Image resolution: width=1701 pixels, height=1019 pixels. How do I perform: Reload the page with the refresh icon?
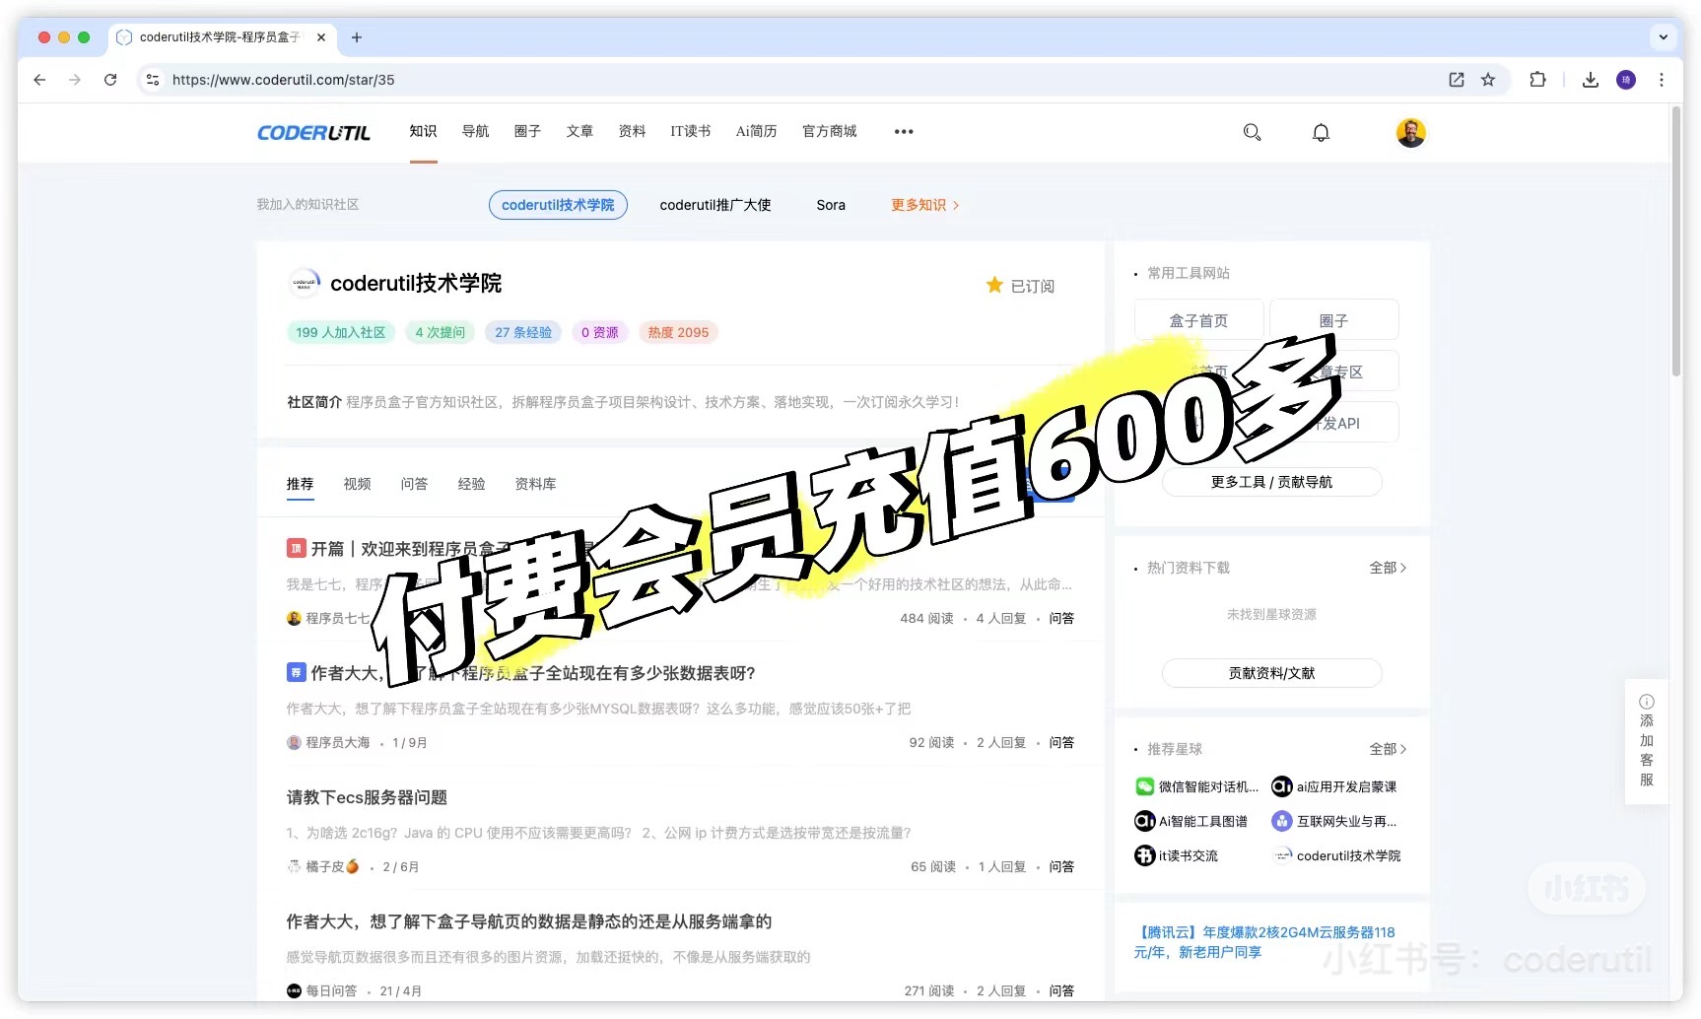tap(110, 80)
